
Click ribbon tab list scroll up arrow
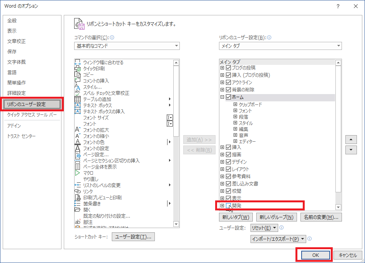coord(338,63)
